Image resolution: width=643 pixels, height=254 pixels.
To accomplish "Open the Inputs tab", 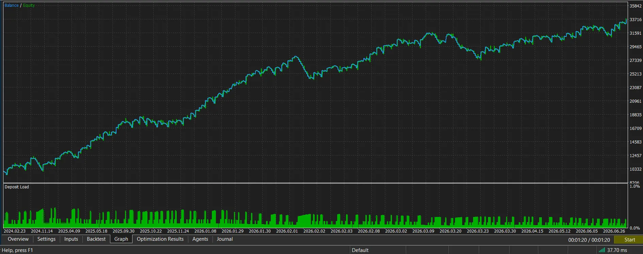I will 71,239.
